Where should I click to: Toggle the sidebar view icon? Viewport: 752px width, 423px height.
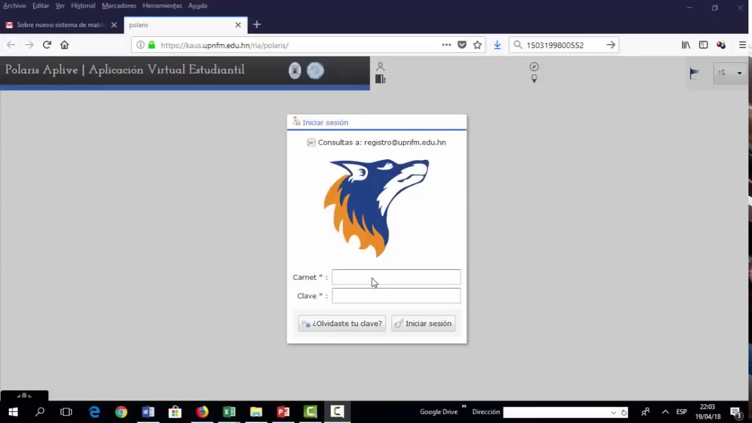703,45
